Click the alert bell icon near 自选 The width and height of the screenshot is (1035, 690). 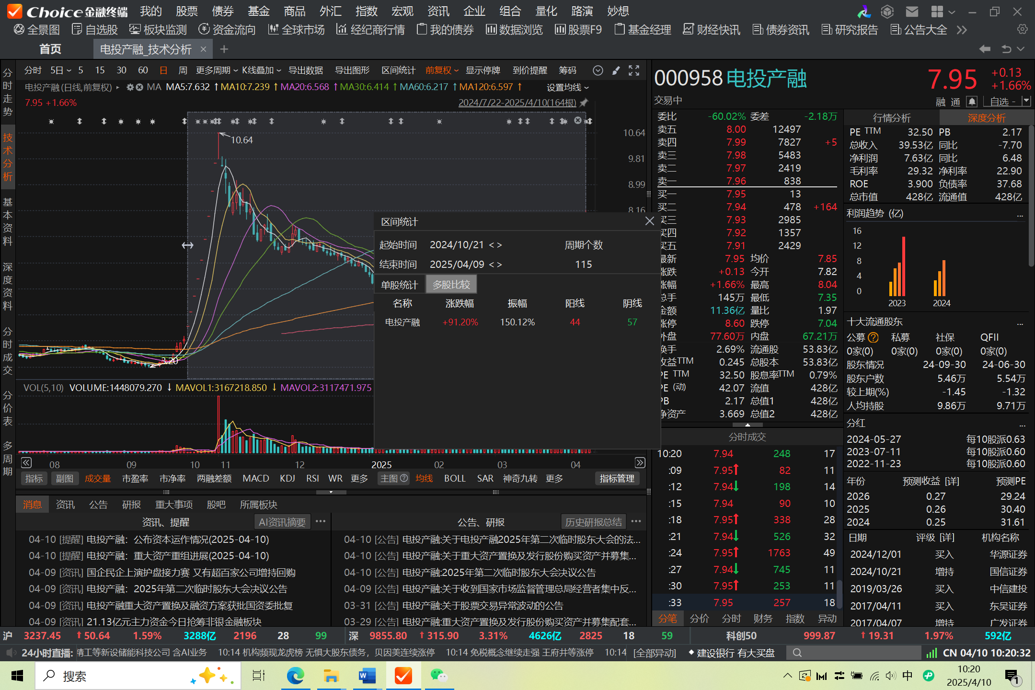(972, 102)
